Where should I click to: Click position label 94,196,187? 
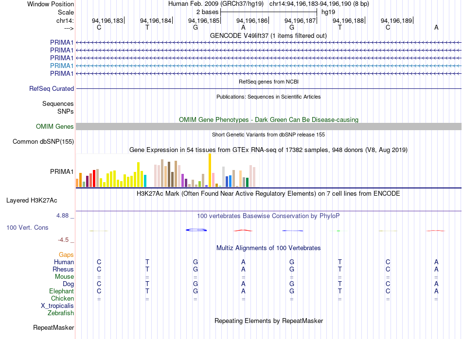coord(300,20)
